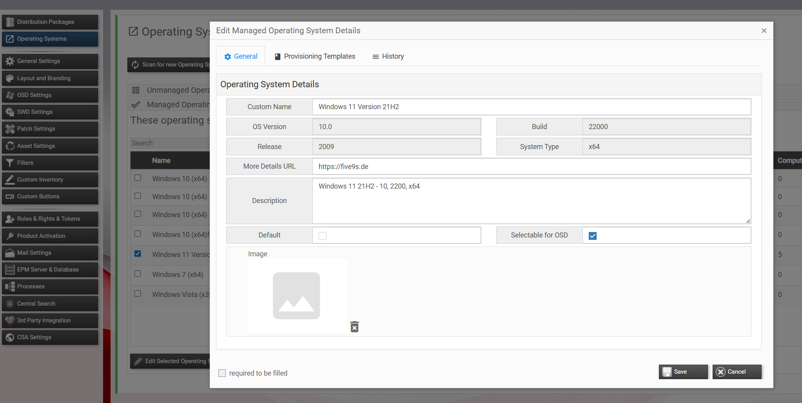
Task: Click the Managed Operating Systems checkmark icon
Action: pyautogui.click(x=136, y=105)
